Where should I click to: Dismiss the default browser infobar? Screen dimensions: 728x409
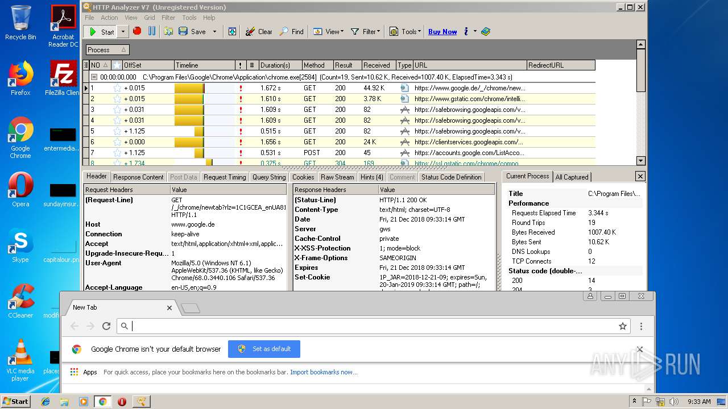tap(640, 349)
